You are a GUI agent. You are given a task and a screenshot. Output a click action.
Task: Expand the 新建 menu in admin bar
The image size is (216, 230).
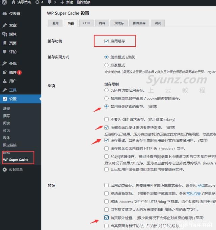point(67,2)
